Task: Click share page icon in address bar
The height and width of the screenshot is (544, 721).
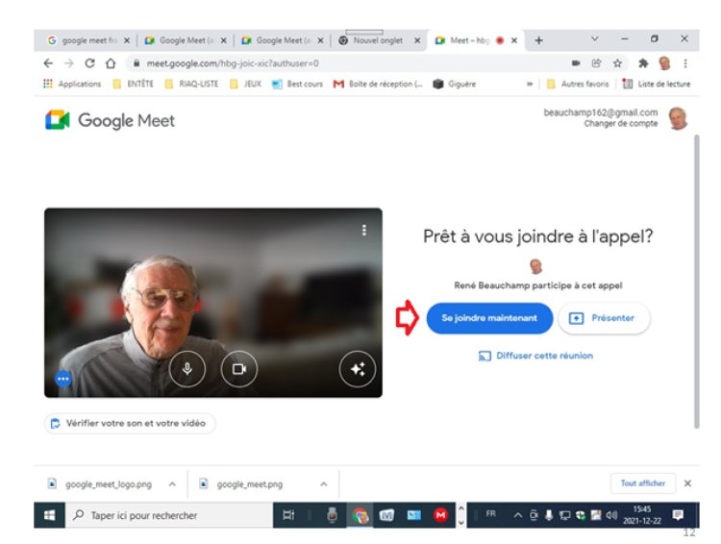Action: tap(596, 63)
